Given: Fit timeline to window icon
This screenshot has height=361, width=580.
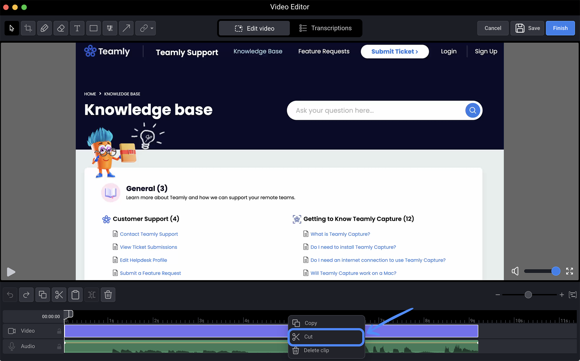Looking at the screenshot, I should click(x=573, y=295).
